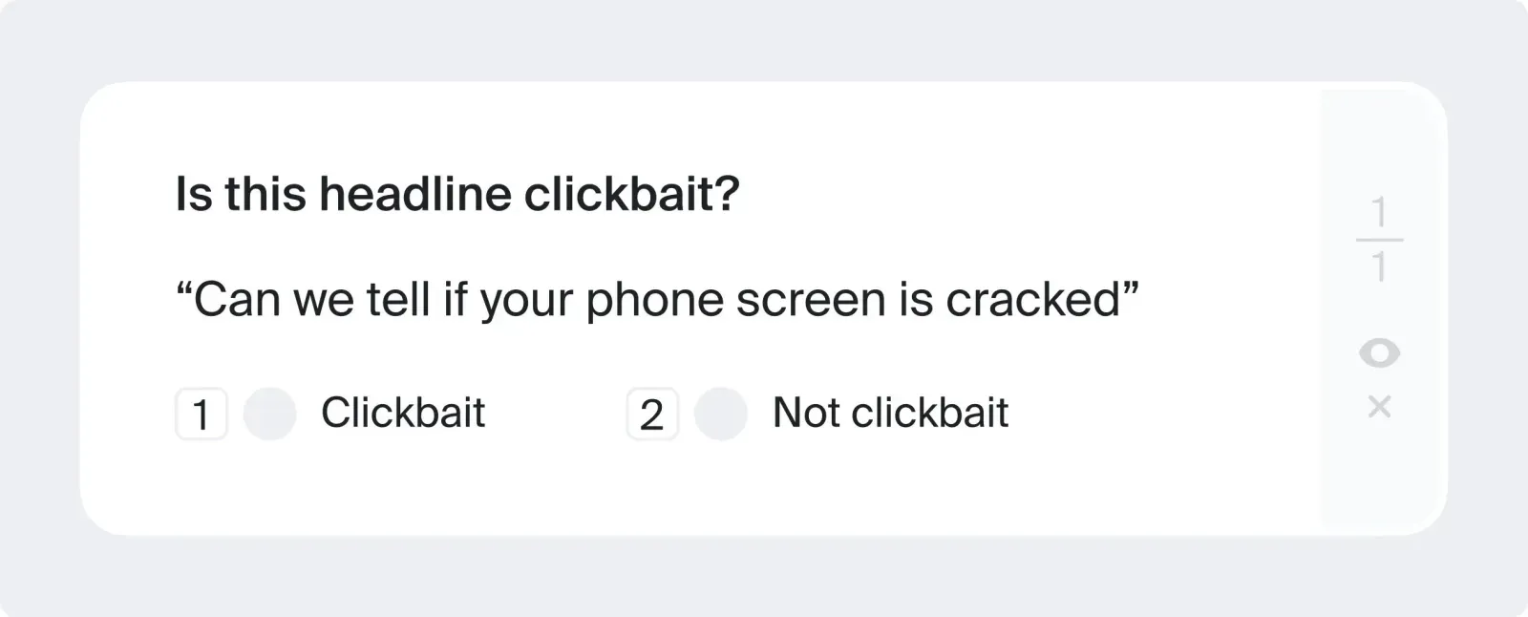Click the top number of the task counter
Viewport: 1528px width, 617px height.
1379,212
